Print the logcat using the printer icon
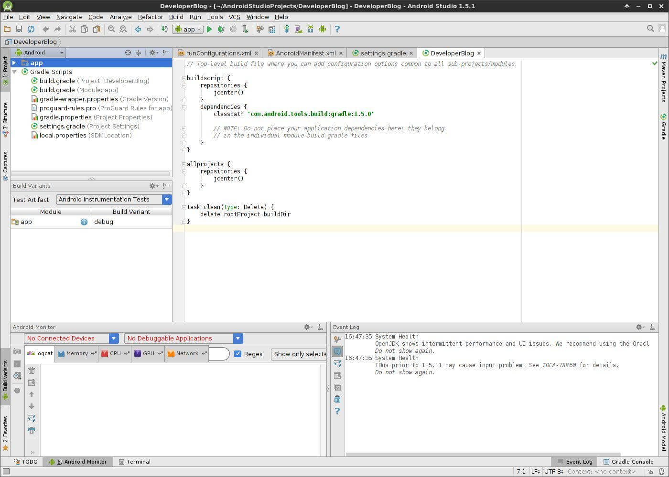This screenshot has height=477, width=669. click(x=32, y=430)
